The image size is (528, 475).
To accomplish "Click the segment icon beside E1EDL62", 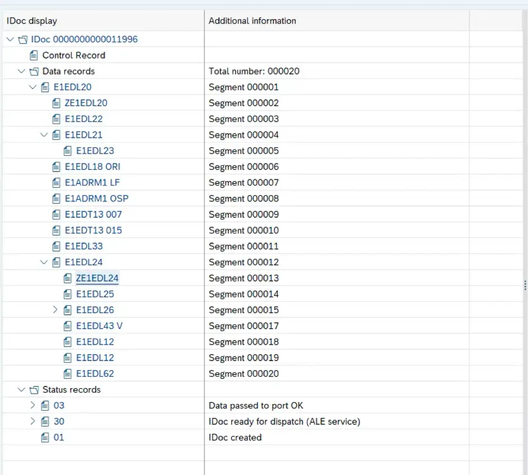I will point(67,374).
